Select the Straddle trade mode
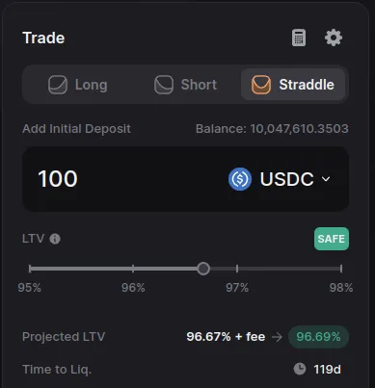The height and width of the screenshot is (388, 375). [293, 85]
